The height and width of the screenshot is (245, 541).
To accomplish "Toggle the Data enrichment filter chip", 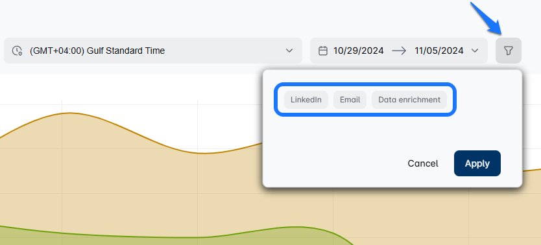I will pyautogui.click(x=409, y=100).
